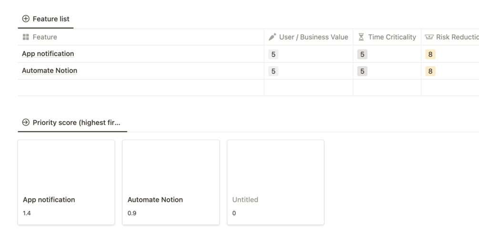Select App notification's Time Criticality tag 5
479x243 pixels.
tap(362, 54)
